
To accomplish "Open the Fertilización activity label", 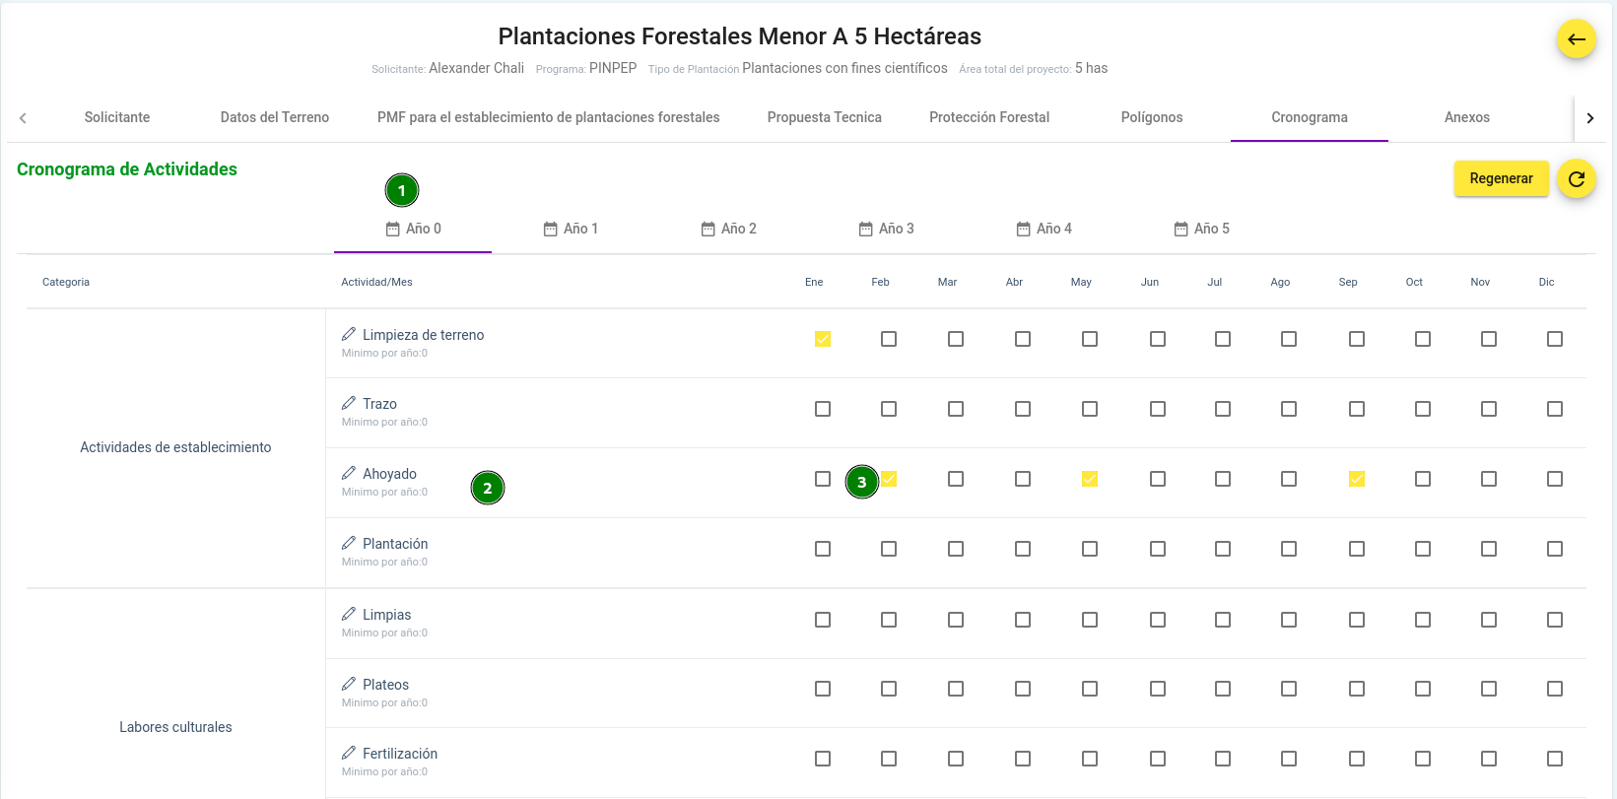I will 400,754.
